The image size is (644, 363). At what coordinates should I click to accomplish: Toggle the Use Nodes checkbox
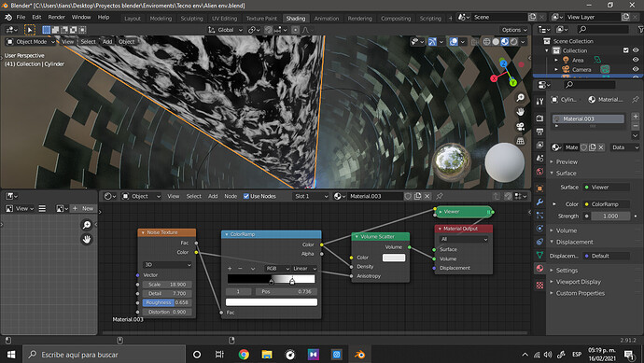pyautogui.click(x=246, y=196)
